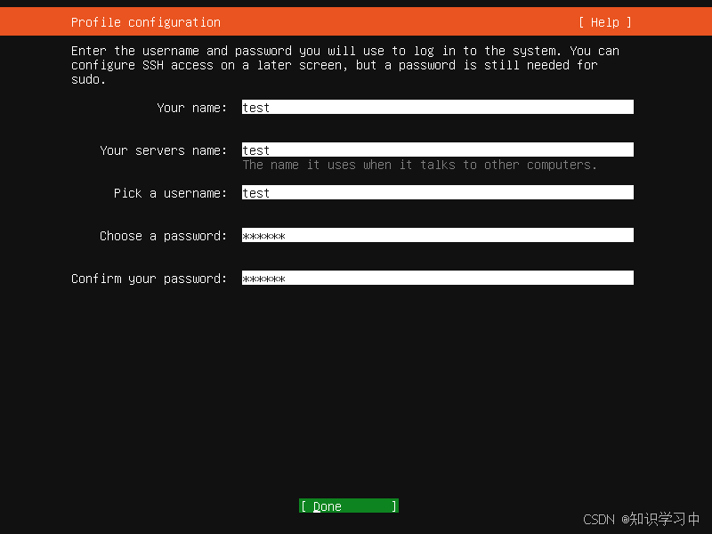
Task: Click the Profile configuration title
Action: (146, 22)
